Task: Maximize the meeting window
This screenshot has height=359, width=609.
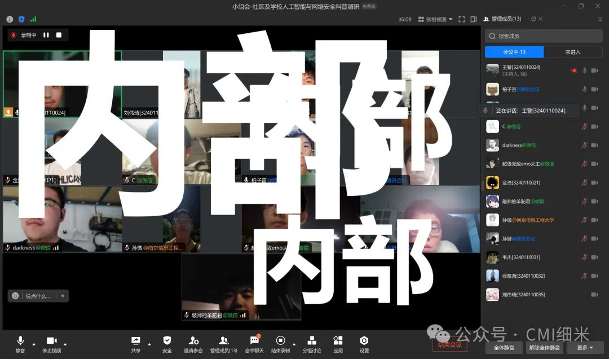Action: (x=581, y=6)
